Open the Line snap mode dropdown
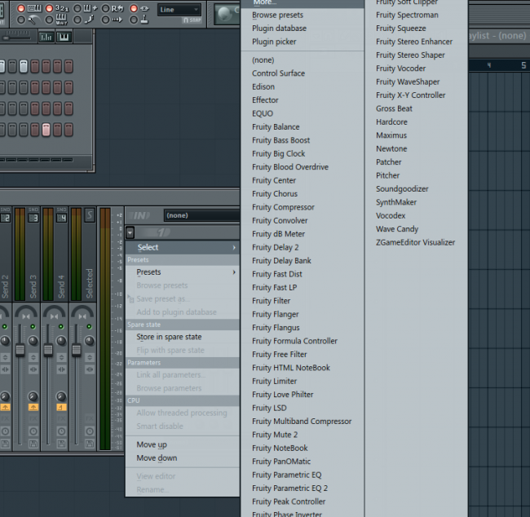Viewport: 530px width, 517px height. (179, 10)
